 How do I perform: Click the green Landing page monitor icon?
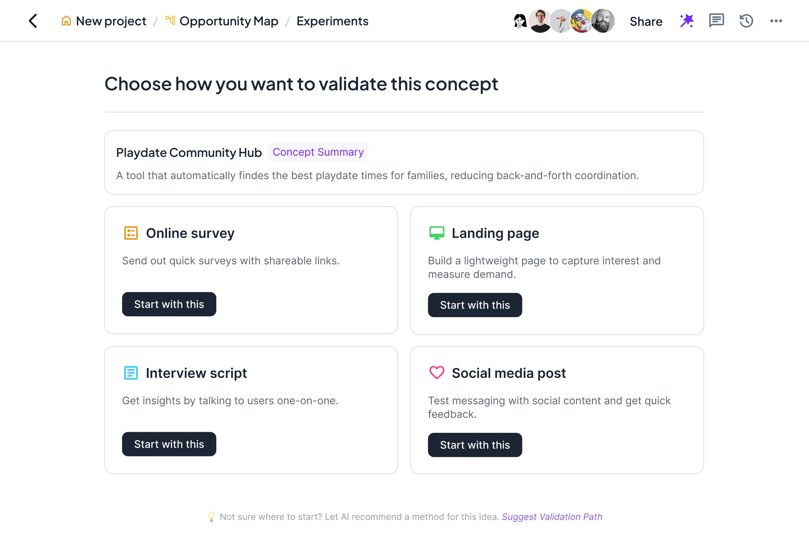pyautogui.click(x=436, y=233)
